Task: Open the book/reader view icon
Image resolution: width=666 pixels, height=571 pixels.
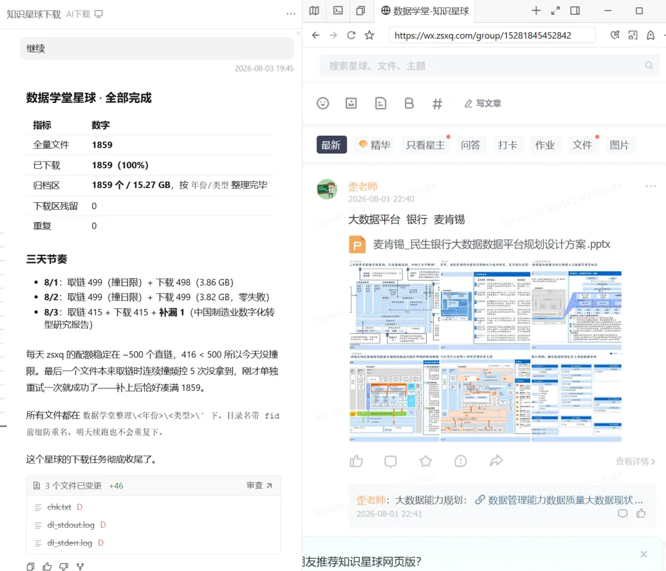Action: point(314,10)
